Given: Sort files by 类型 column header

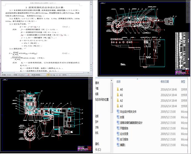Looking at the screenshot, I should [x=183, y=82].
